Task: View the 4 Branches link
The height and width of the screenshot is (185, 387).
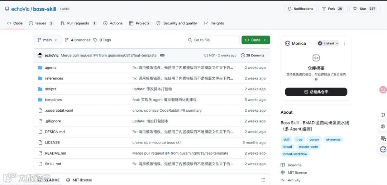Action: (x=77, y=40)
